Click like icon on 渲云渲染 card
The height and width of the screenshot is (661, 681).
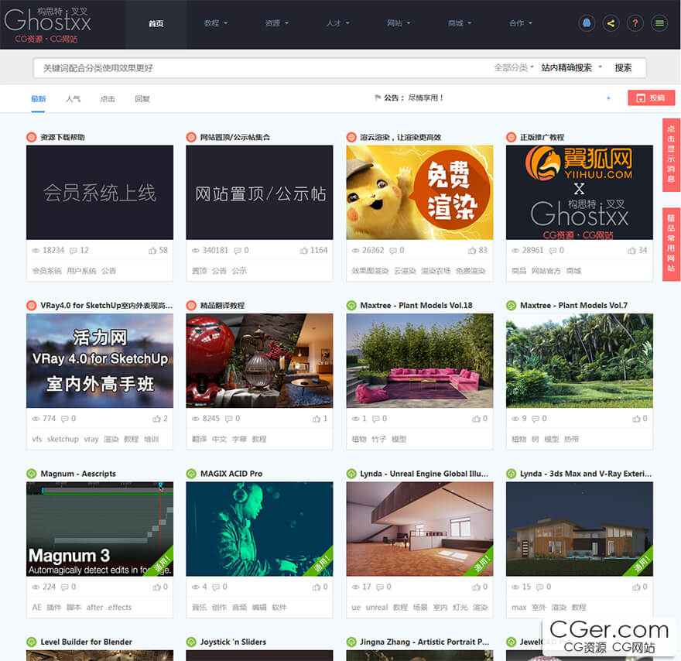click(472, 251)
